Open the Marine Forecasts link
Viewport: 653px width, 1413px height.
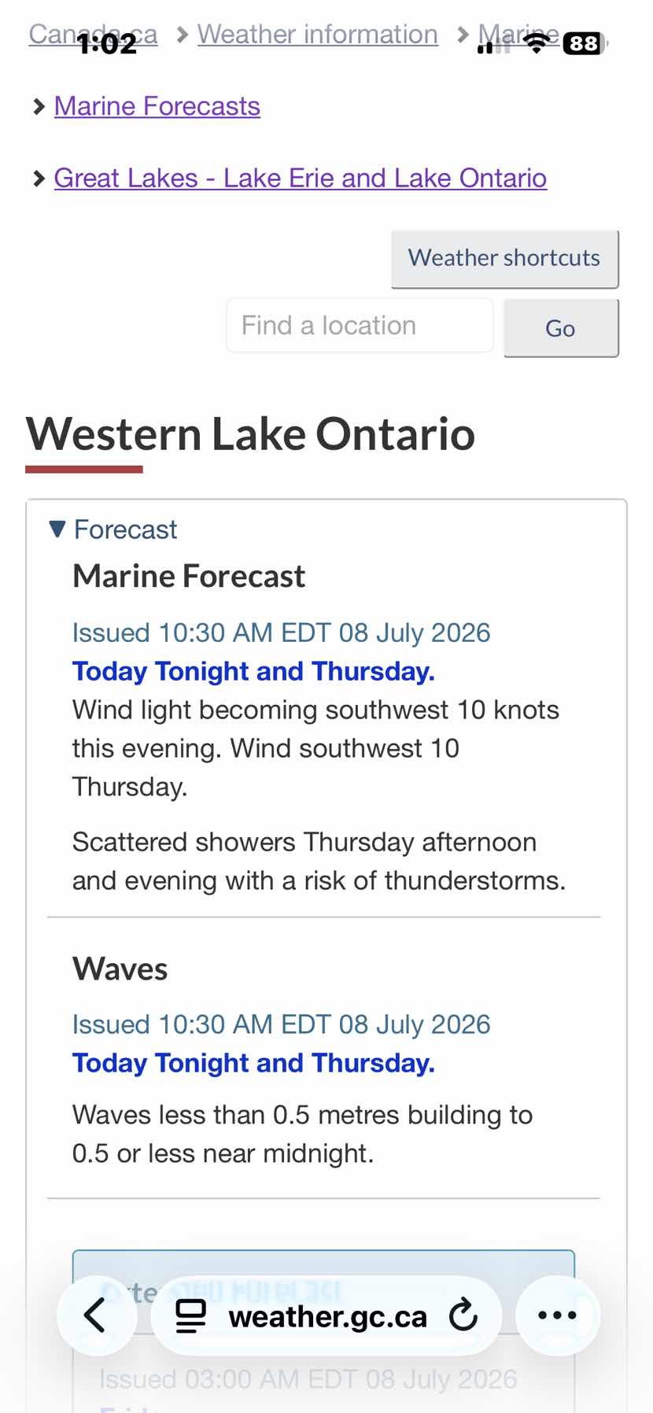(x=157, y=106)
